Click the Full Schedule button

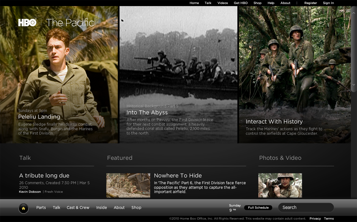click(258, 207)
